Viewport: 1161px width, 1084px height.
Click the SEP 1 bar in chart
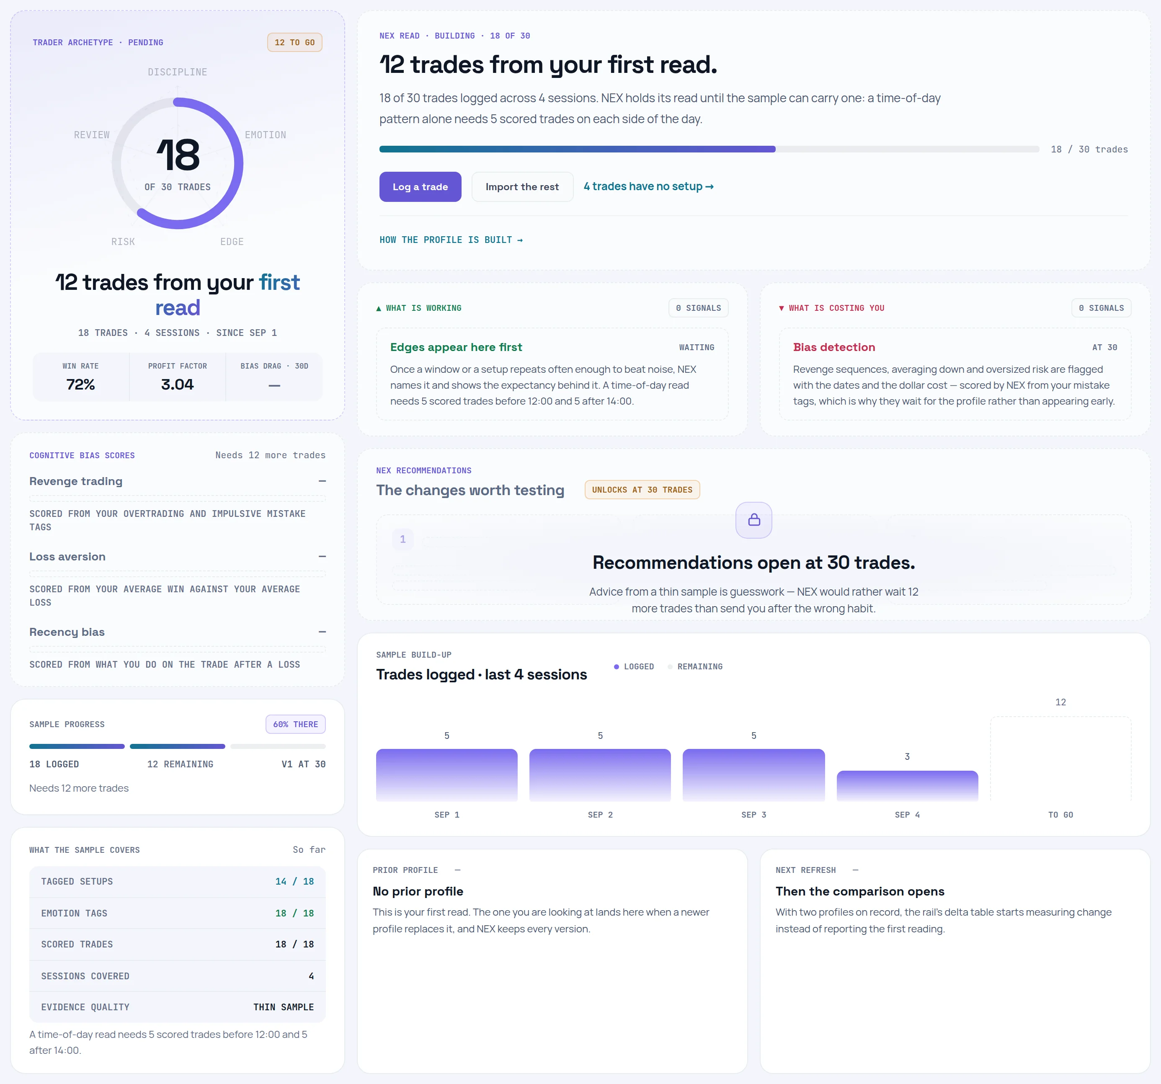pos(447,775)
